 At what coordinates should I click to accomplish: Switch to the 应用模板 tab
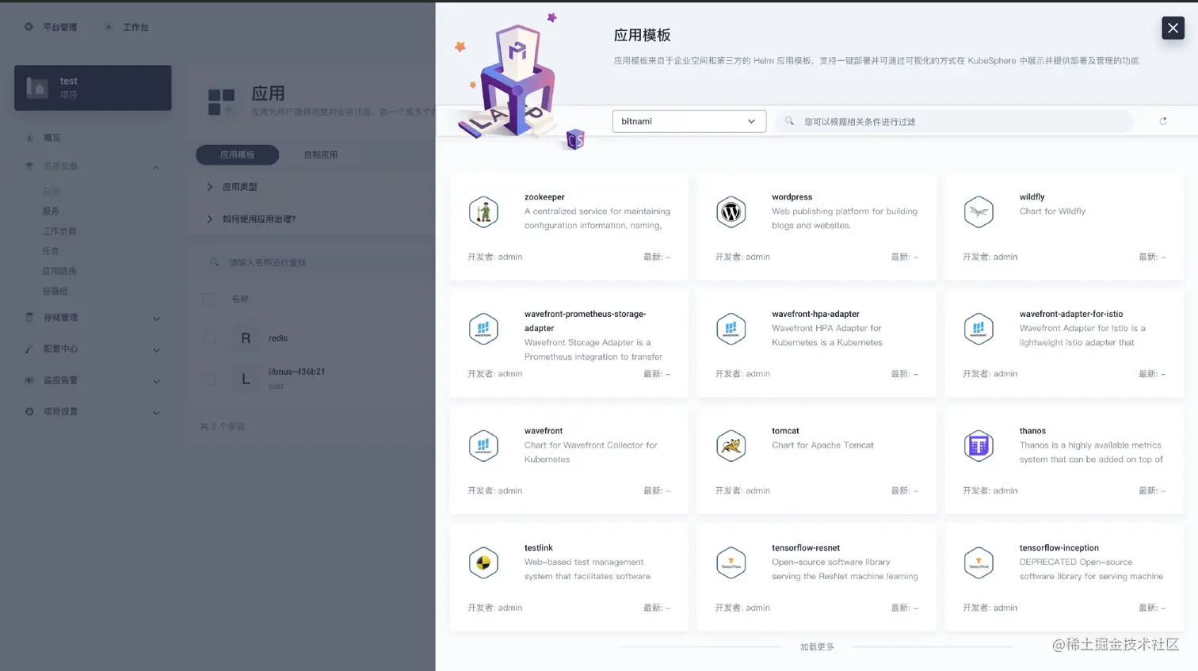238,154
